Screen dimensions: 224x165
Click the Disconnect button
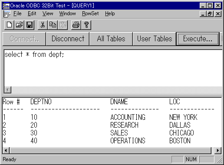point(68,39)
